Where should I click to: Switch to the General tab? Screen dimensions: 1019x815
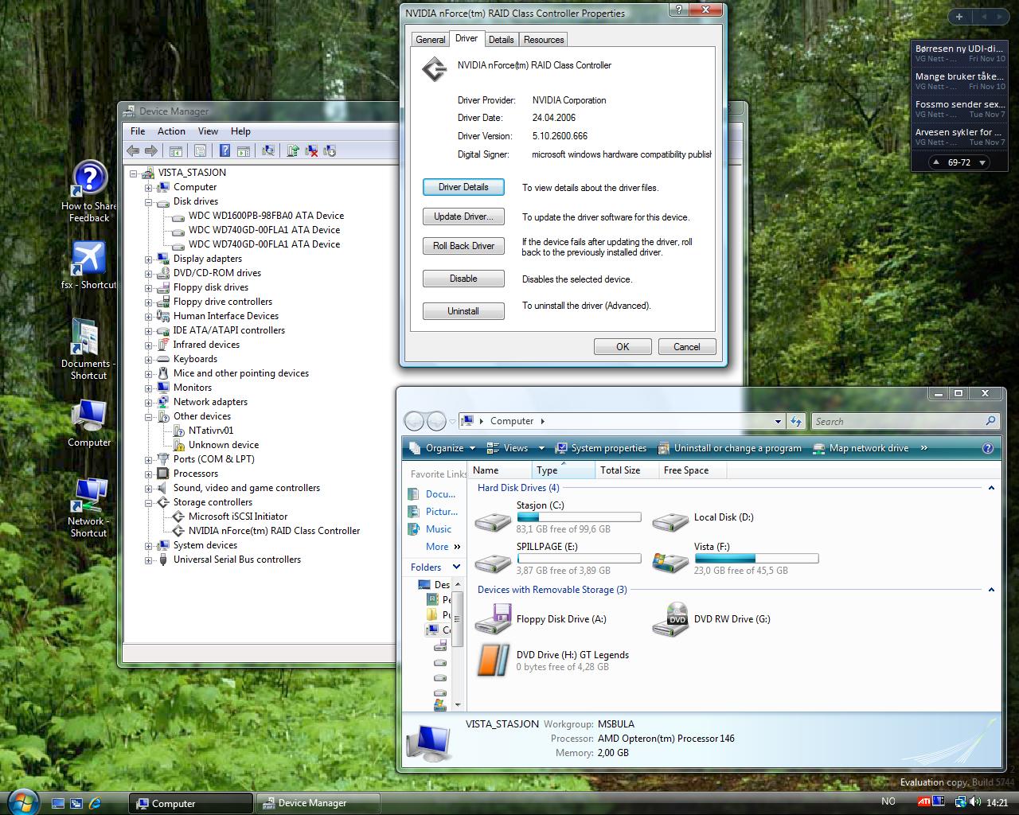point(431,40)
